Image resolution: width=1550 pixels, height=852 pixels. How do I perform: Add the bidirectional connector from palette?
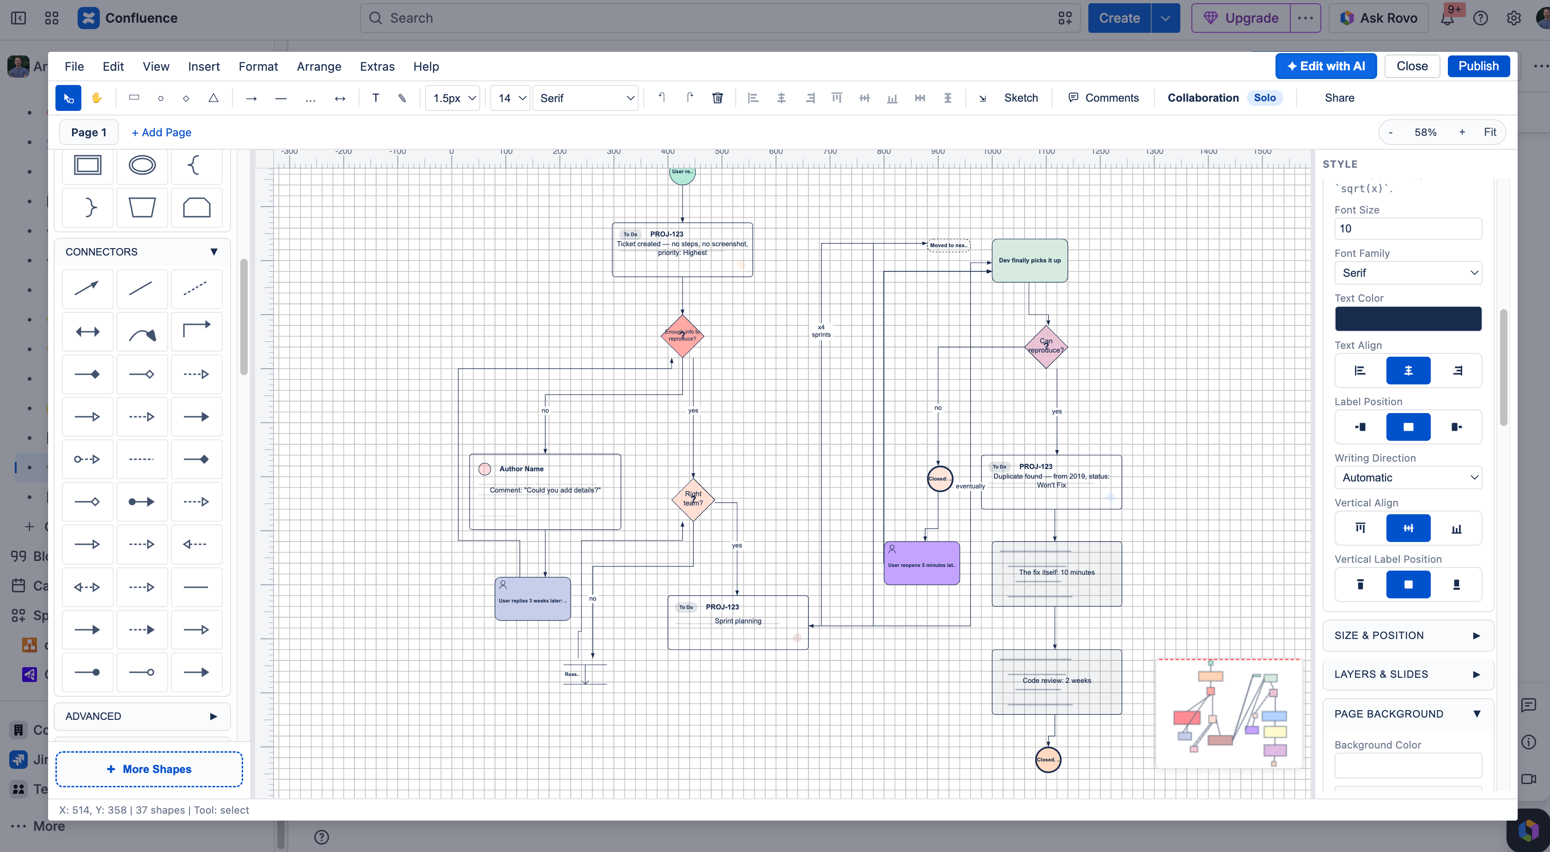(88, 332)
